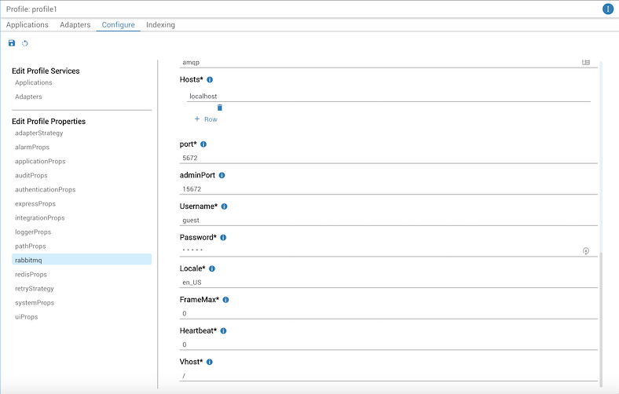Click the info icon next to Locale
Screen dimensions: 619x394
tap(212, 269)
